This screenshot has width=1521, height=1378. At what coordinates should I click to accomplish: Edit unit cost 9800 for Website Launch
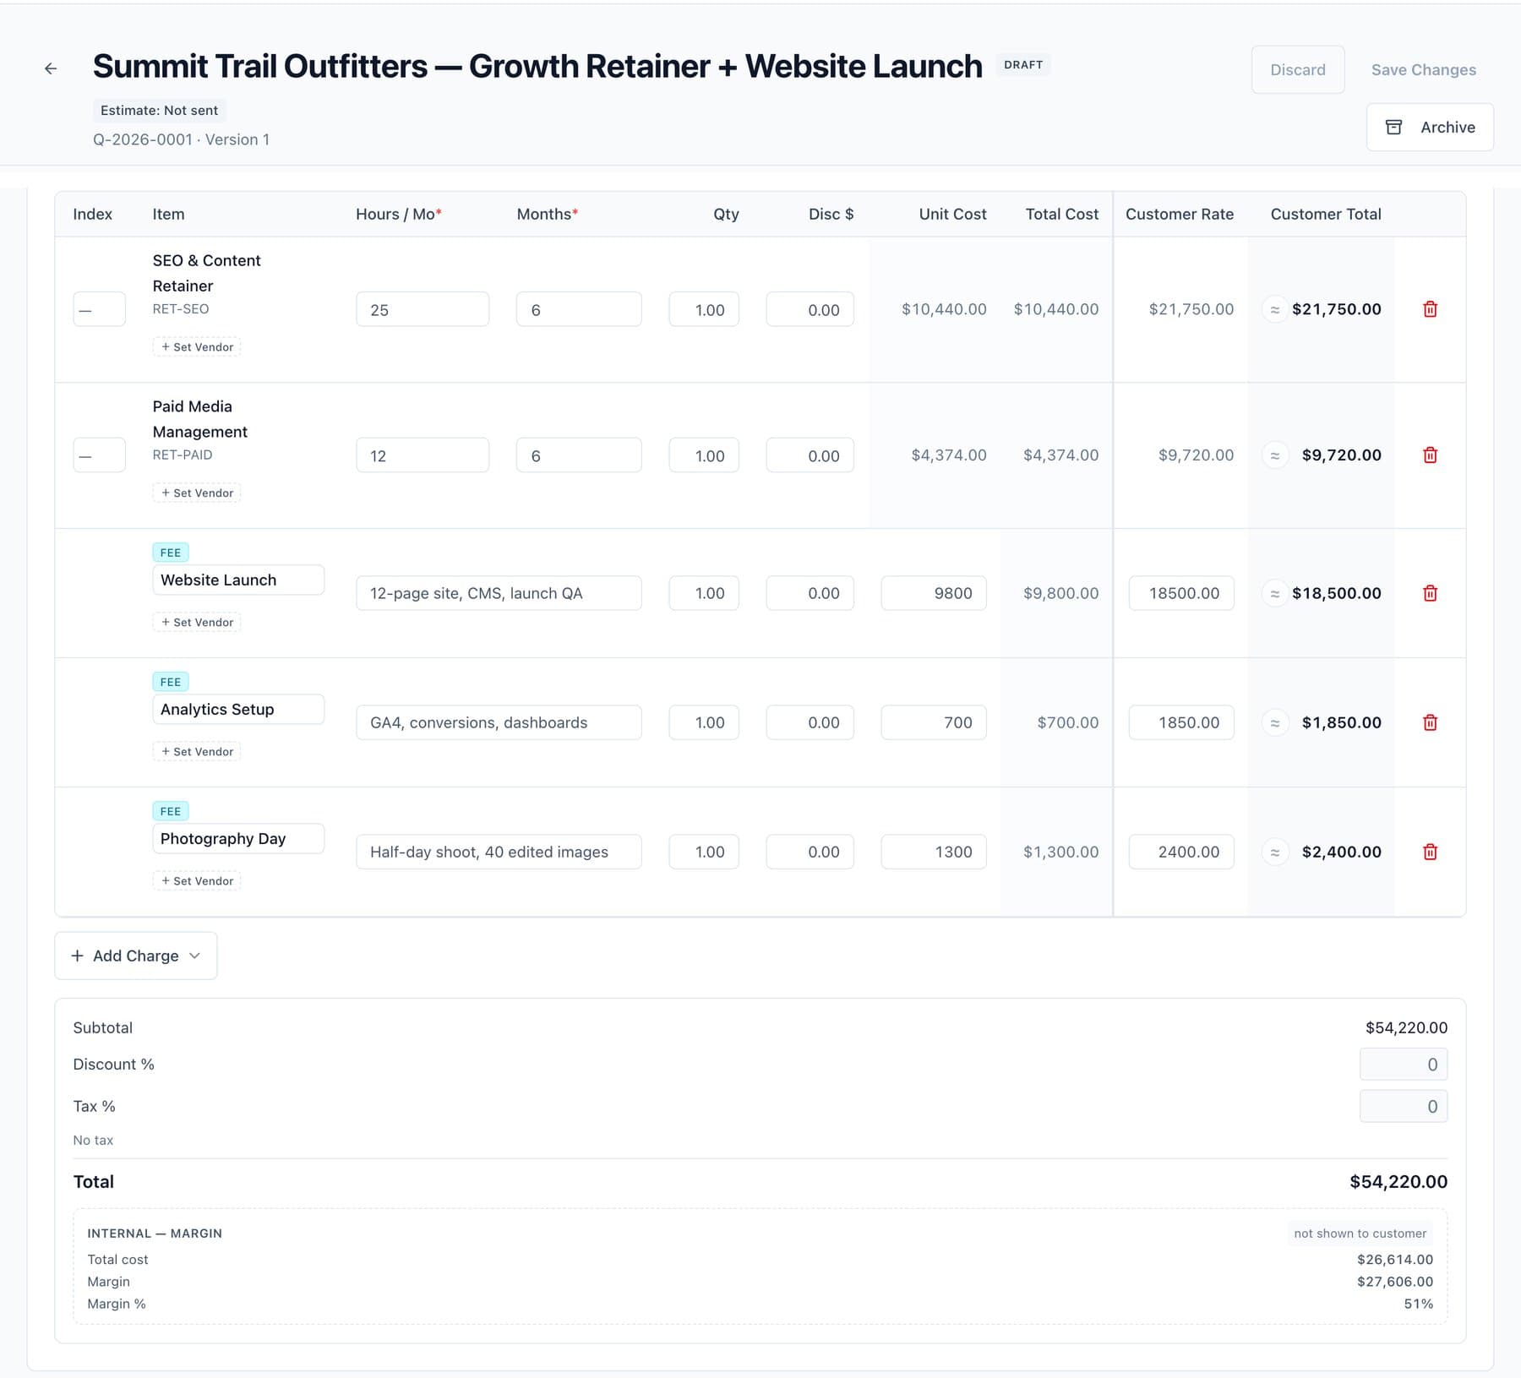934,593
